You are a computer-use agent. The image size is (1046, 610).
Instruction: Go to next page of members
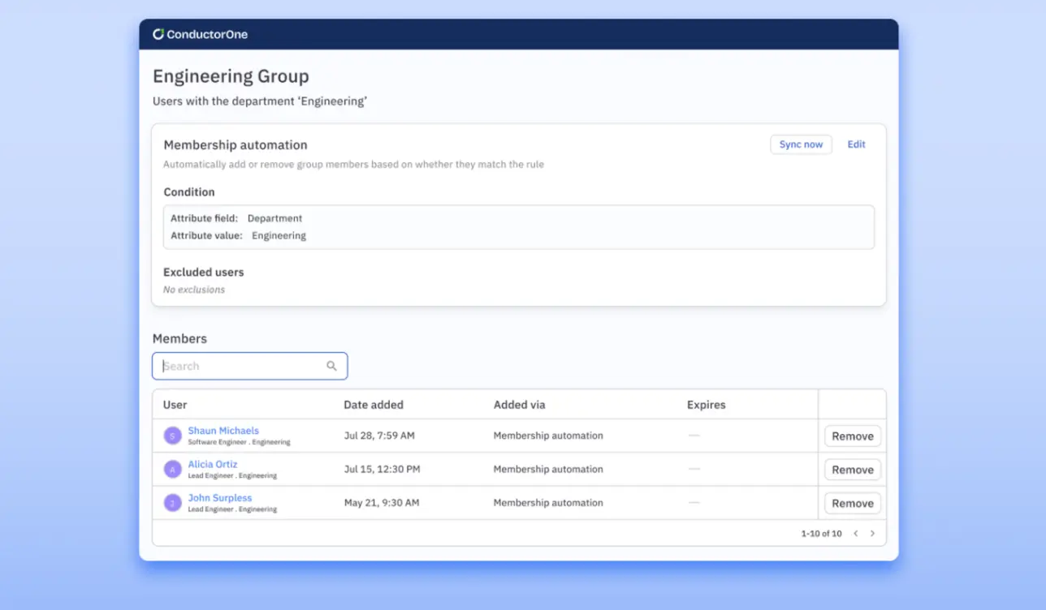click(x=873, y=534)
